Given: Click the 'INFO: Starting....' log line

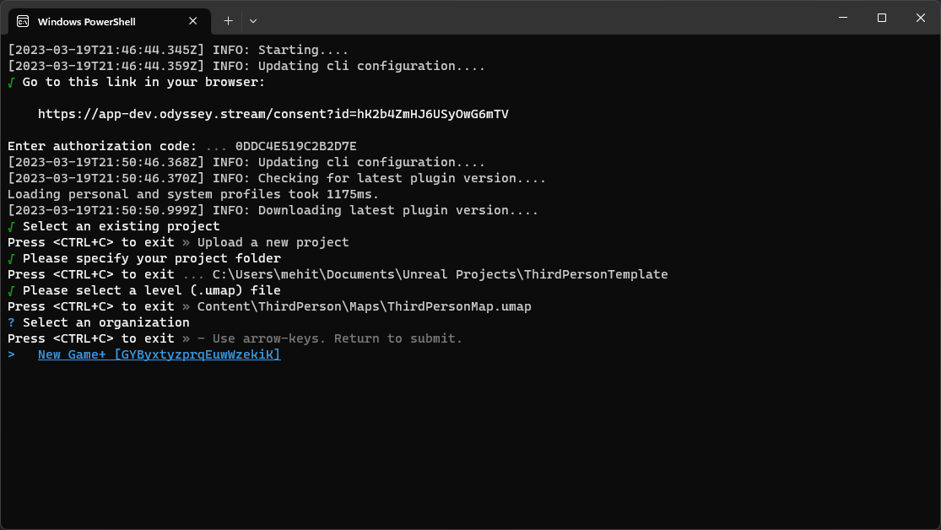Looking at the screenshot, I should [x=177, y=50].
